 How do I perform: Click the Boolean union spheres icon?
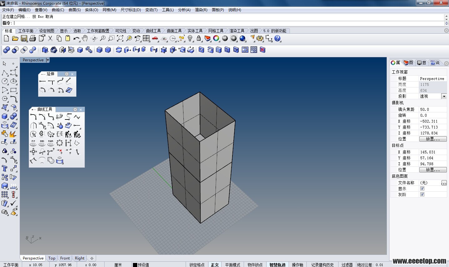coord(6,50)
